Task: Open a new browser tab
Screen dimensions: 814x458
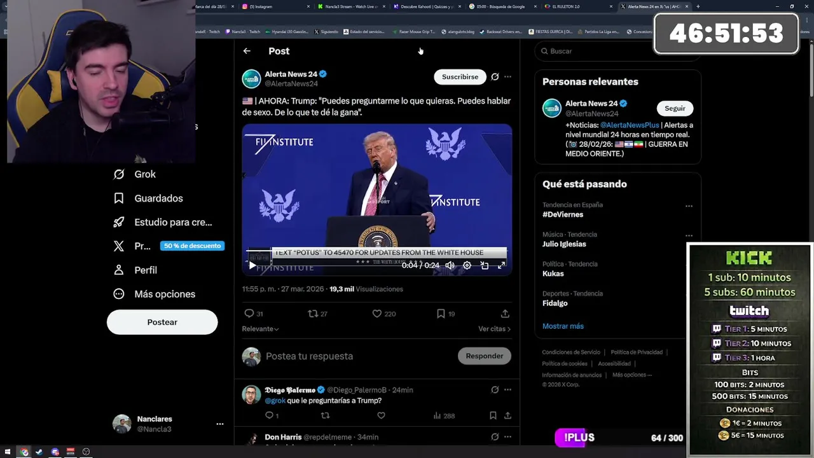Action: click(698, 6)
